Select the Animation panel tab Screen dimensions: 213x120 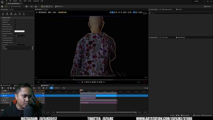[5, 9]
